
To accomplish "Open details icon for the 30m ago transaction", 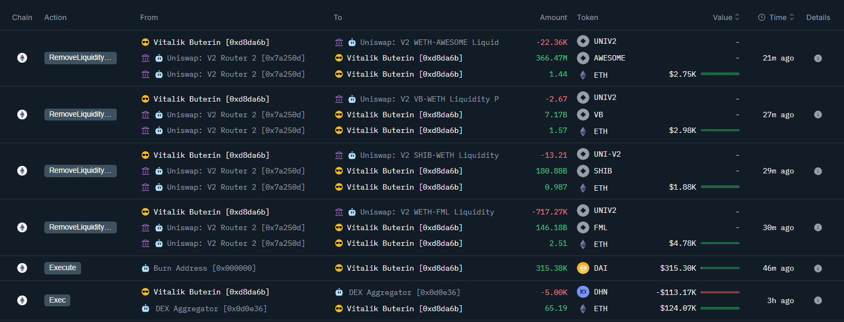I will tap(818, 227).
